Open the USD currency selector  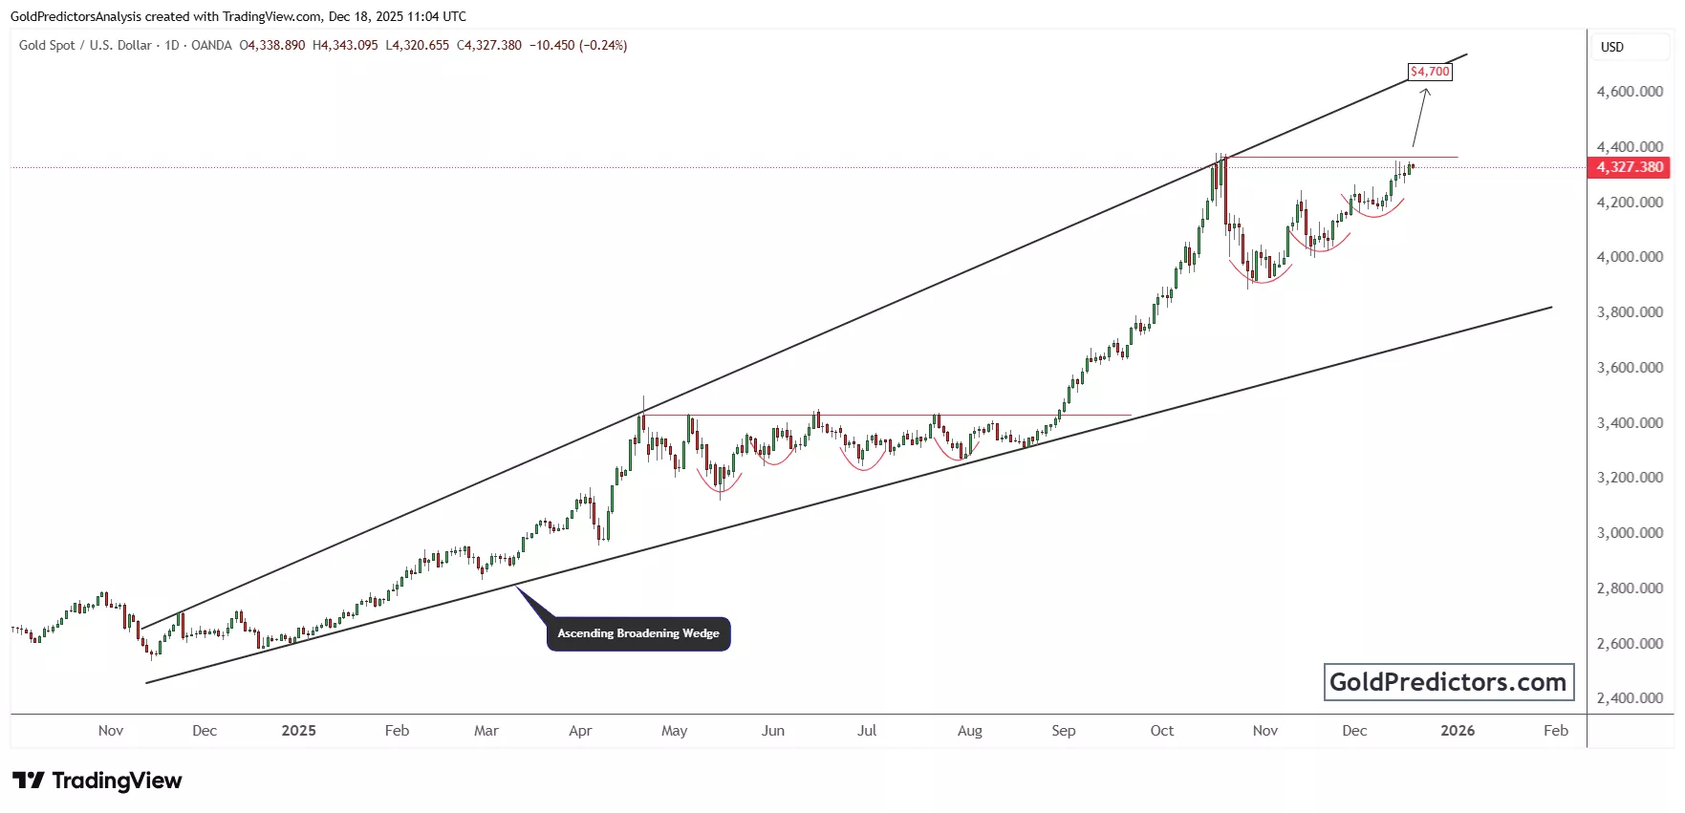pos(1612,47)
